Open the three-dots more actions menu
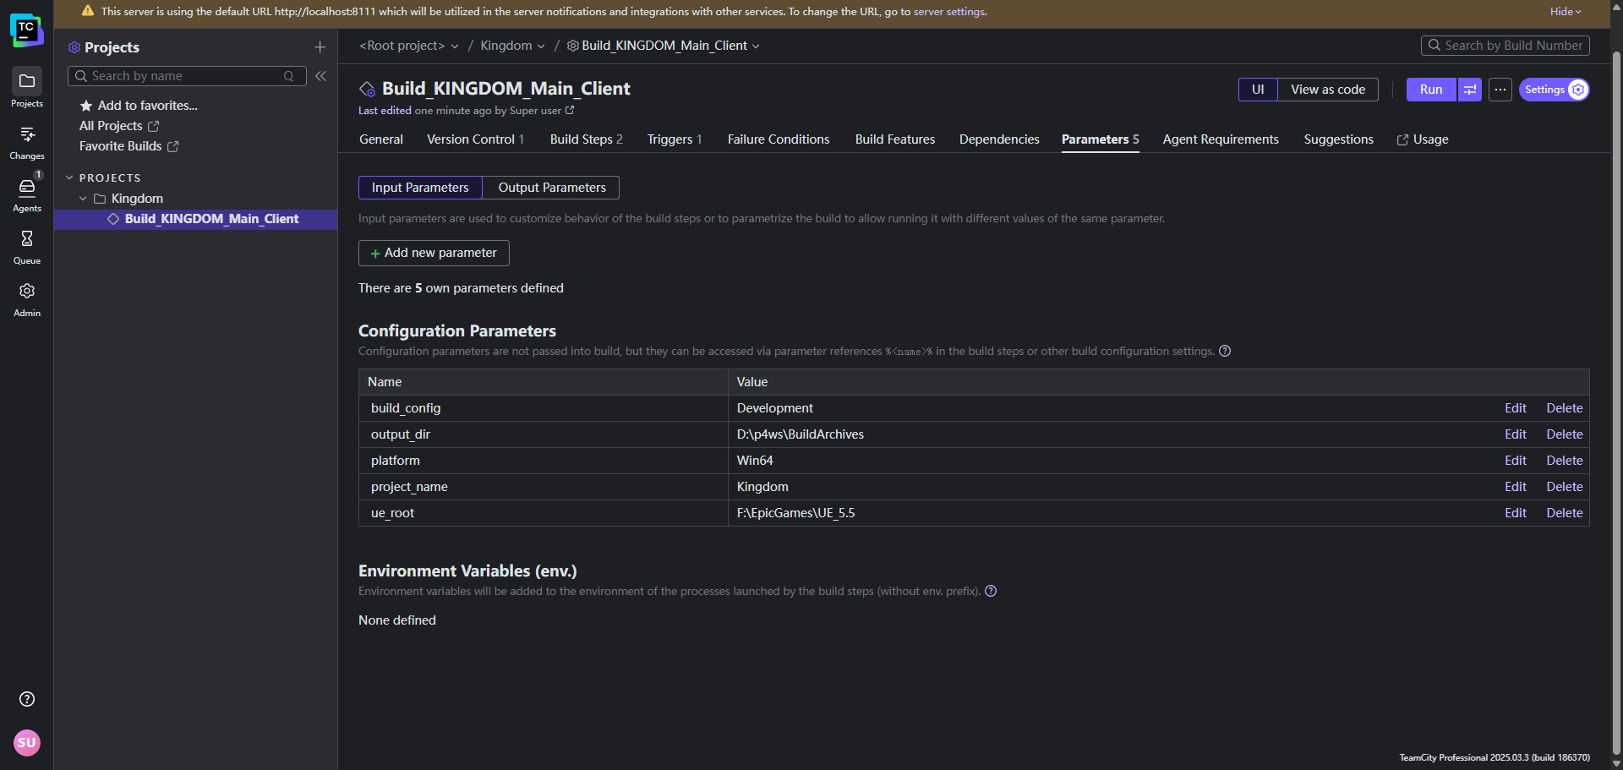The image size is (1623, 770). (x=1500, y=90)
